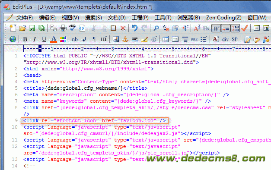
Task: Open the 文档(D) menu
Action: pyautogui.click(x=117, y=18)
